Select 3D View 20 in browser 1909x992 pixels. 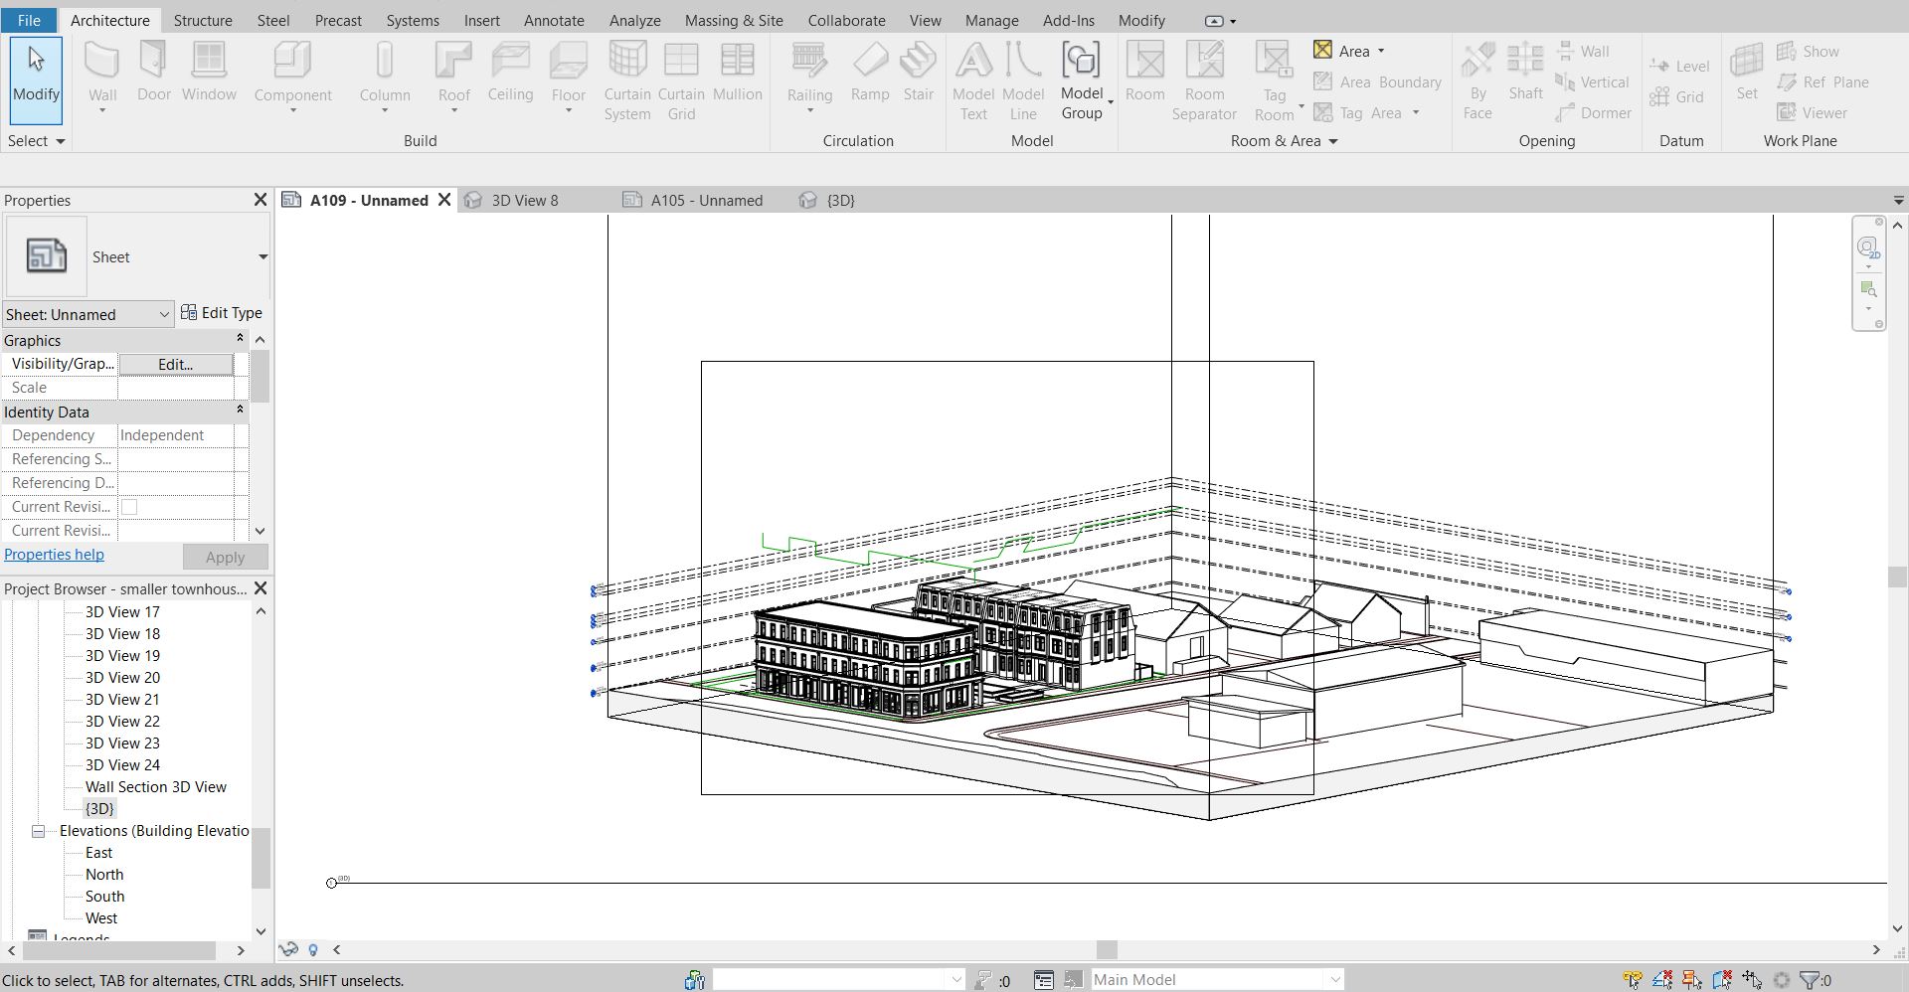[x=122, y=678]
